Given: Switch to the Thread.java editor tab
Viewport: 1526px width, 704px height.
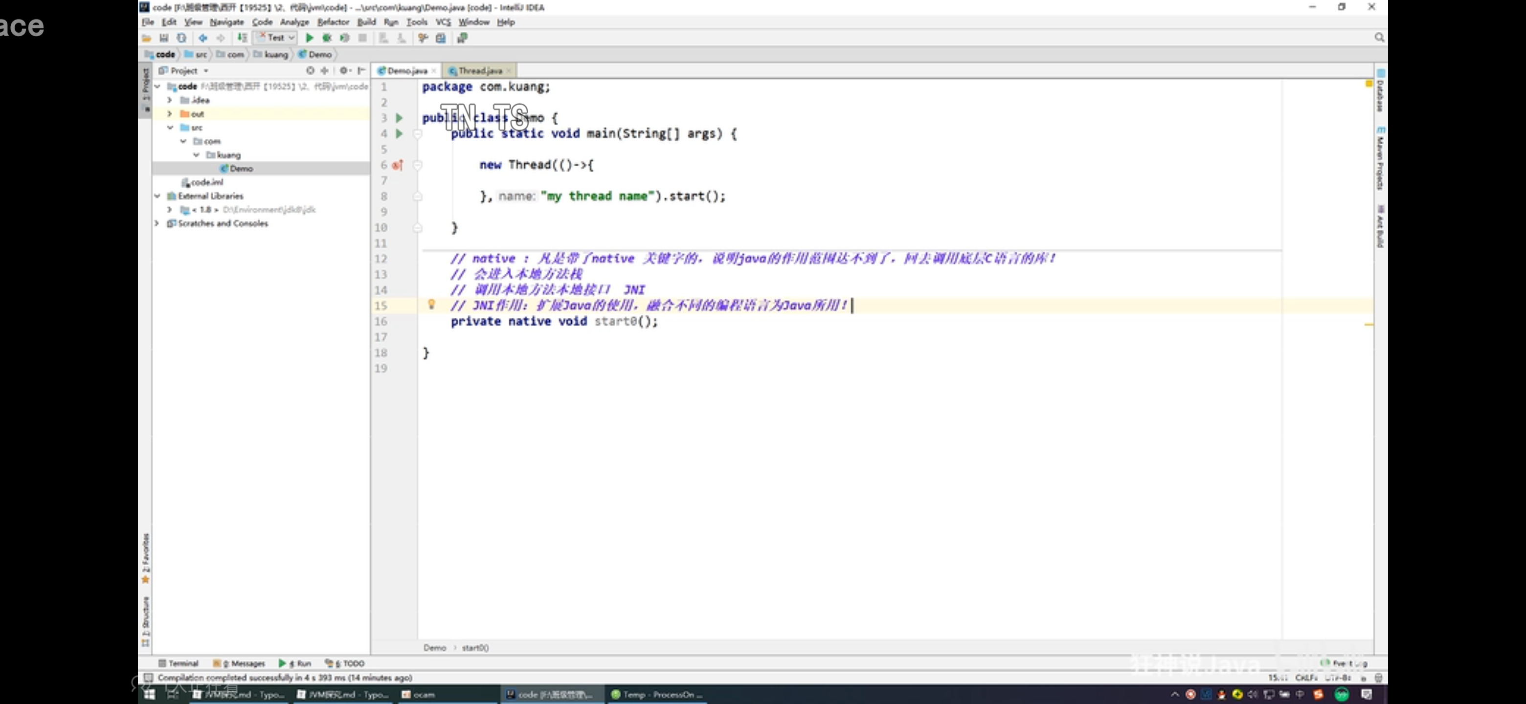Looking at the screenshot, I should coord(480,70).
